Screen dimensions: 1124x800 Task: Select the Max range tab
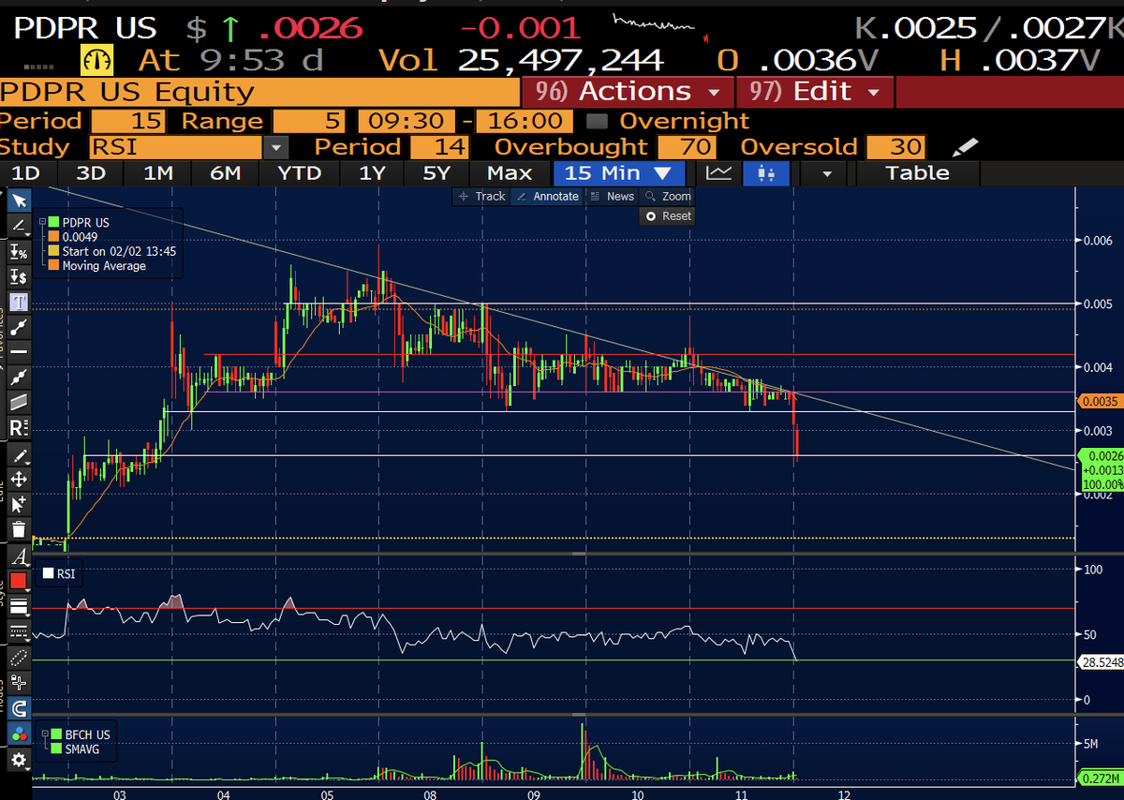[x=510, y=173]
